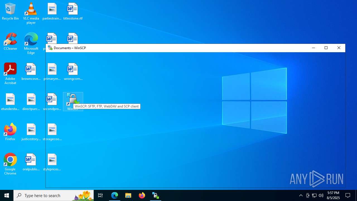This screenshot has width=357, height=201.
Task: Open Firefox from the taskbar
Action: click(x=142, y=195)
